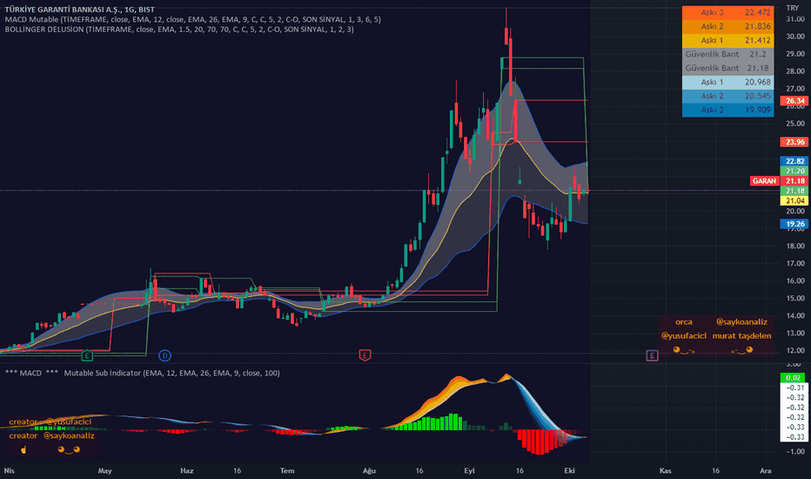Image resolution: width=811 pixels, height=479 pixels.
Task: Click the 20.545 Askı 2 table cell
Action: point(758,97)
